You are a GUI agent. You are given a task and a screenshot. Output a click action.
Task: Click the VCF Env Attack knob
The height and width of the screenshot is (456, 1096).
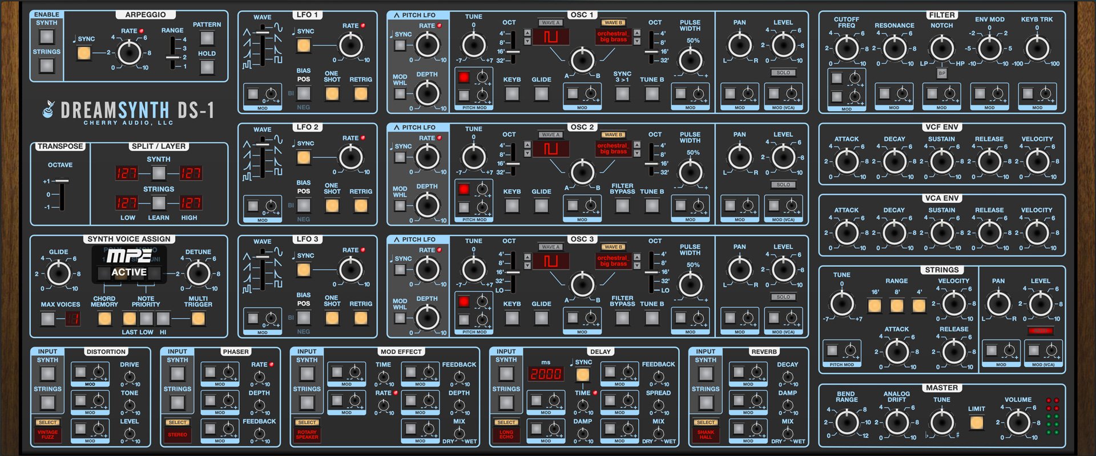coord(846,162)
